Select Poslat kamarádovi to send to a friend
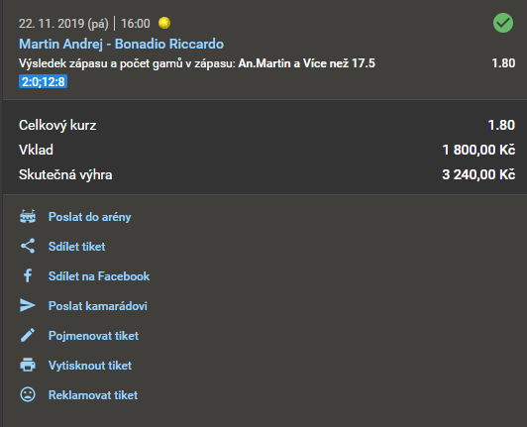 98,306
